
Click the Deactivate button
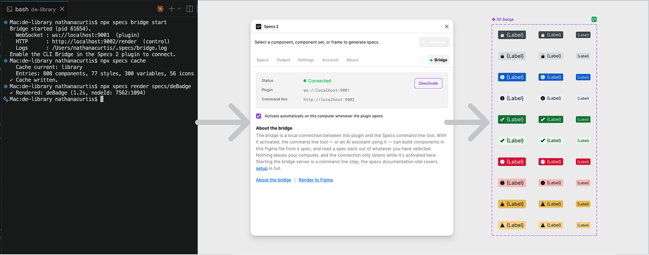tap(428, 83)
